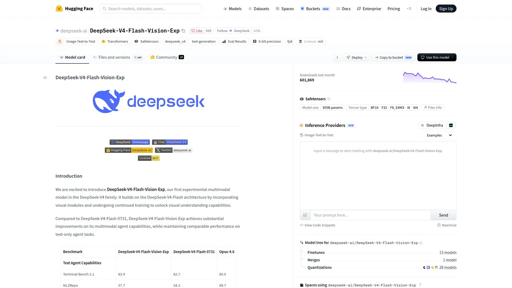Open the 28 models quantizations link
Screen dimensions: 512x288
[448, 267]
